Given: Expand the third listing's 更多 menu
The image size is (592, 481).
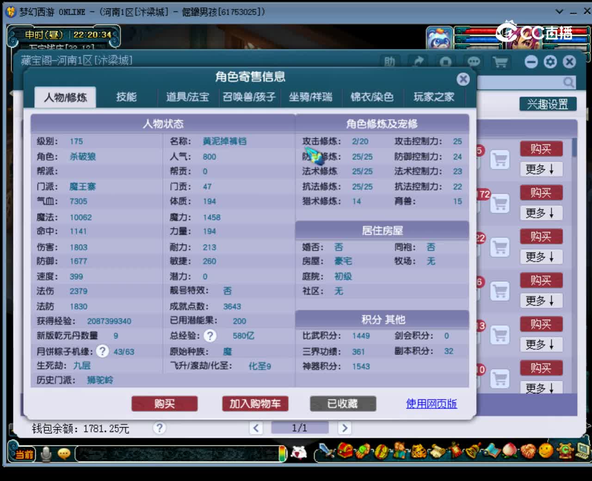Looking at the screenshot, I should click(540, 257).
